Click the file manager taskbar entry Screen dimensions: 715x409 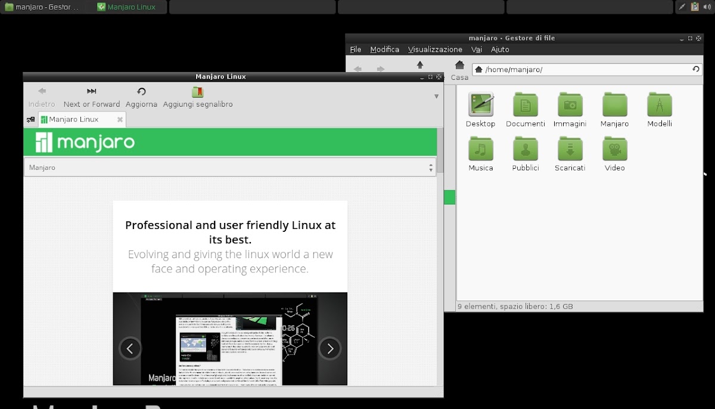(42, 7)
